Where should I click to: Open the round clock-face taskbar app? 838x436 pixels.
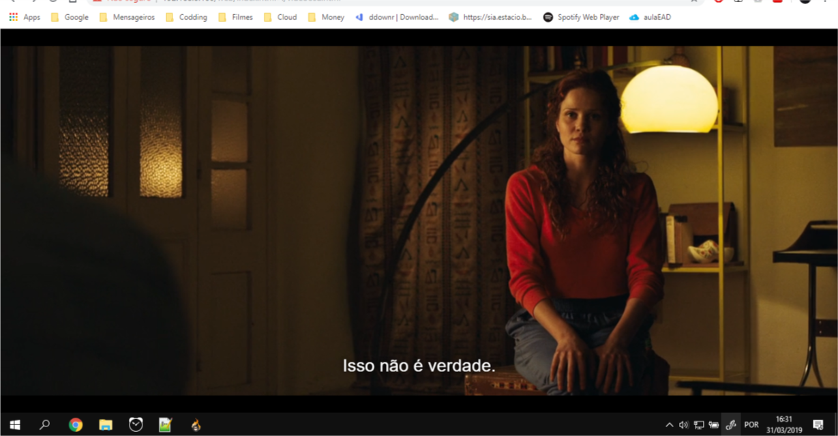click(x=136, y=424)
